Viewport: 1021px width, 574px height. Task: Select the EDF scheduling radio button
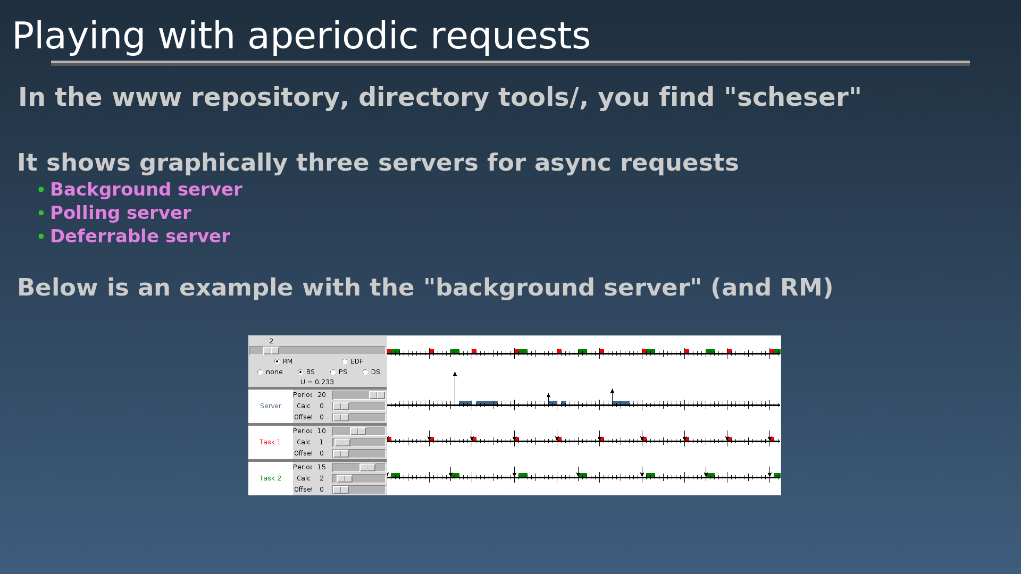(x=345, y=361)
